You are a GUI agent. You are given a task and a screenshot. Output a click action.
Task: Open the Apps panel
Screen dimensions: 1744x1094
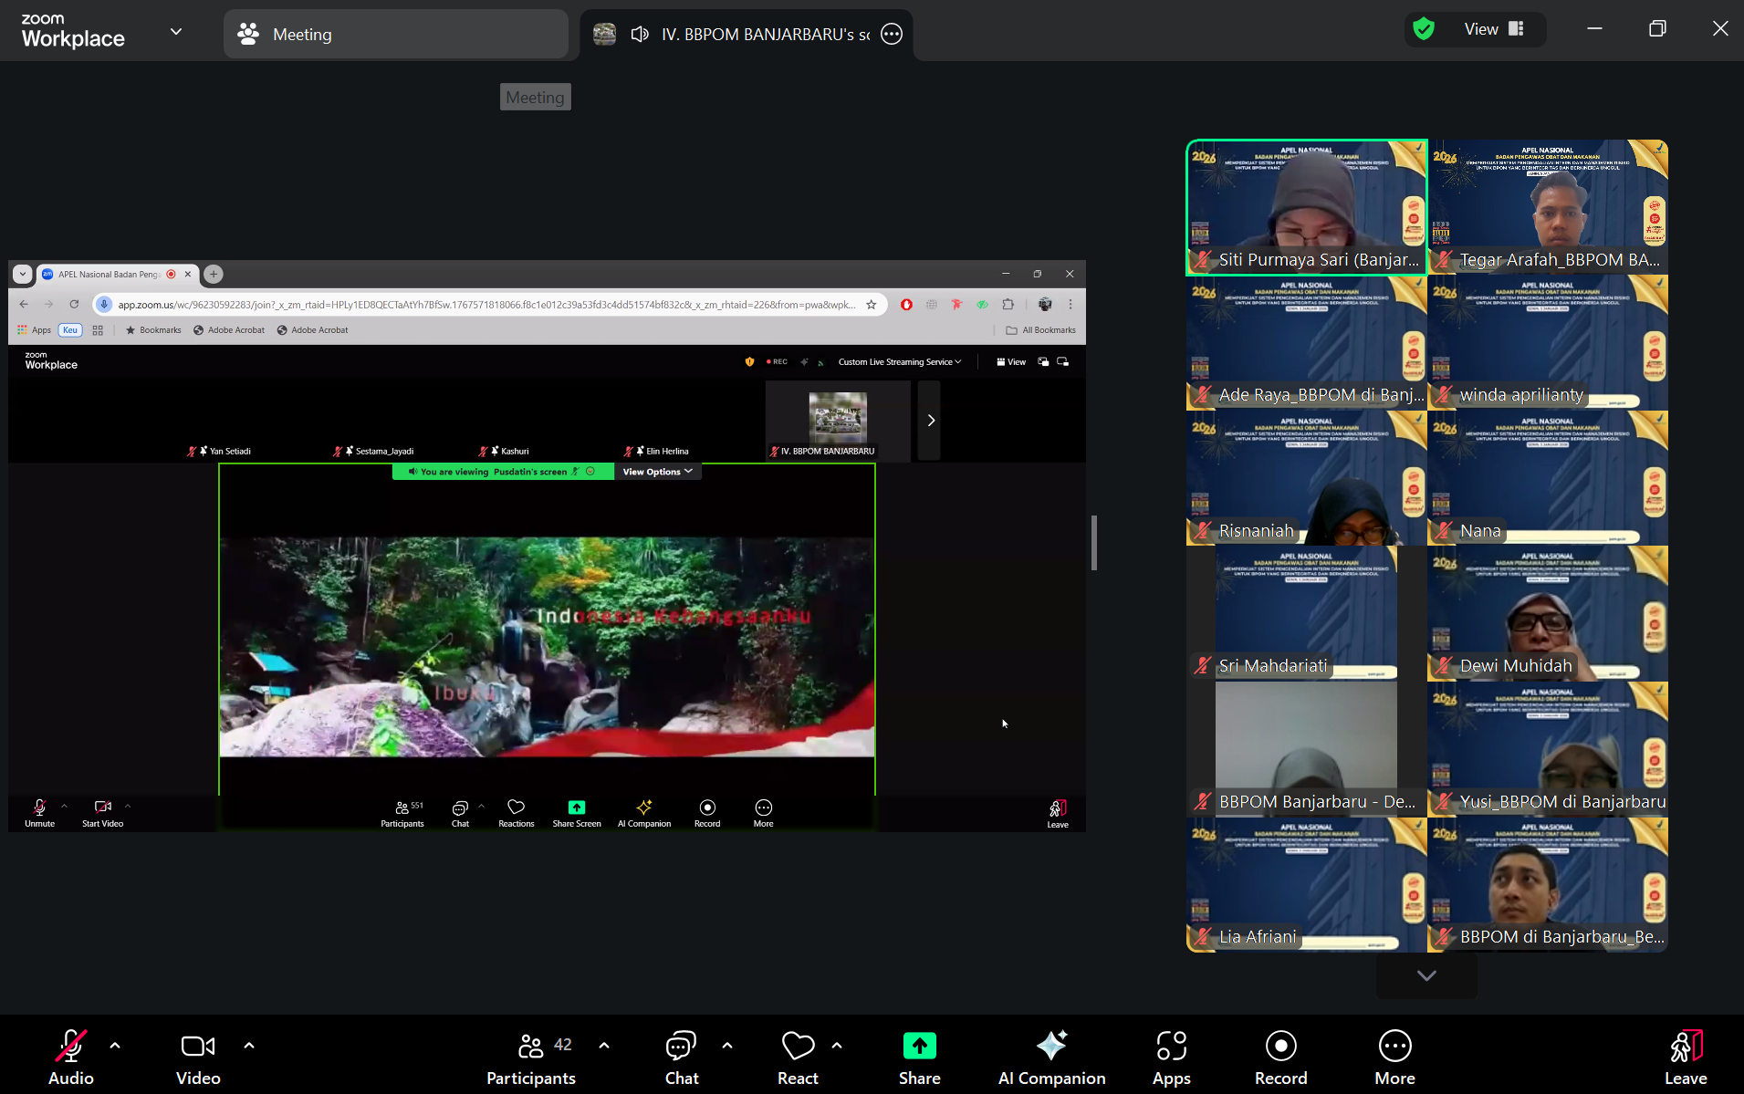pyautogui.click(x=1171, y=1058)
